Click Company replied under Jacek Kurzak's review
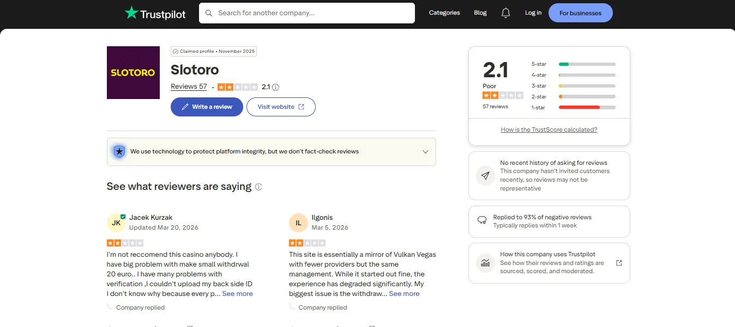This screenshot has width=735, height=327. point(140,307)
